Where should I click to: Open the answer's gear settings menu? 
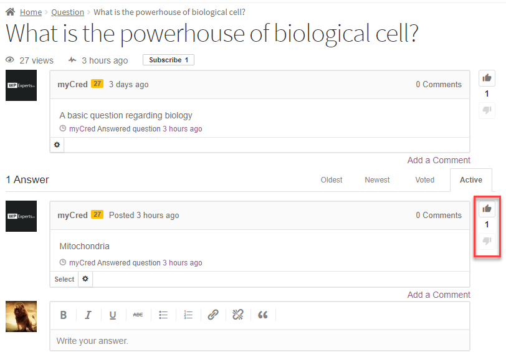click(x=85, y=279)
